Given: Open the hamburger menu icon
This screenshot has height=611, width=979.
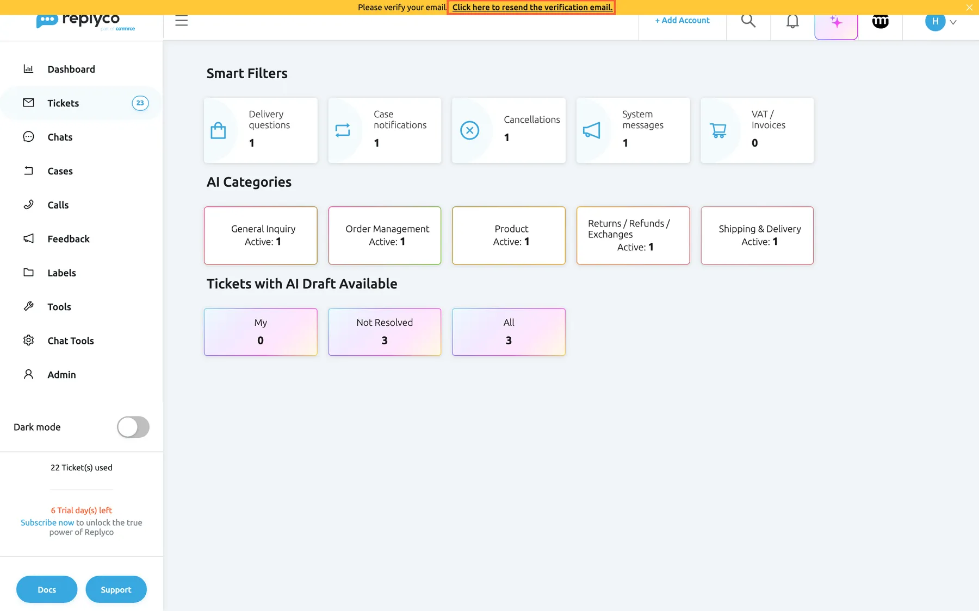Looking at the screenshot, I should [x=181, y=21].
